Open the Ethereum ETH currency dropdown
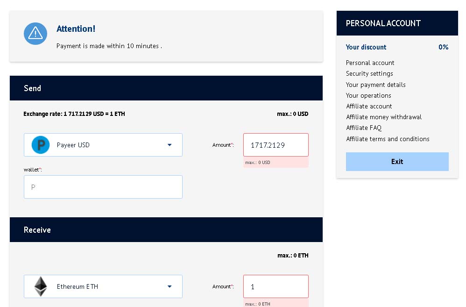 pyautogui.click(x=103, y=286)
